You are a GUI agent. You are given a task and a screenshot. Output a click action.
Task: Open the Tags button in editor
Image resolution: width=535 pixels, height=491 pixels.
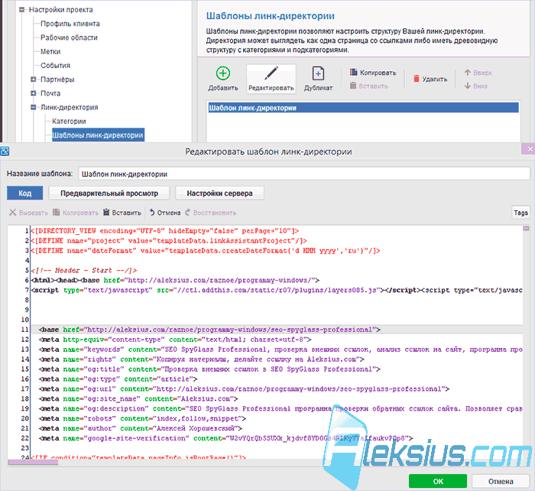[x=520, y=213]
